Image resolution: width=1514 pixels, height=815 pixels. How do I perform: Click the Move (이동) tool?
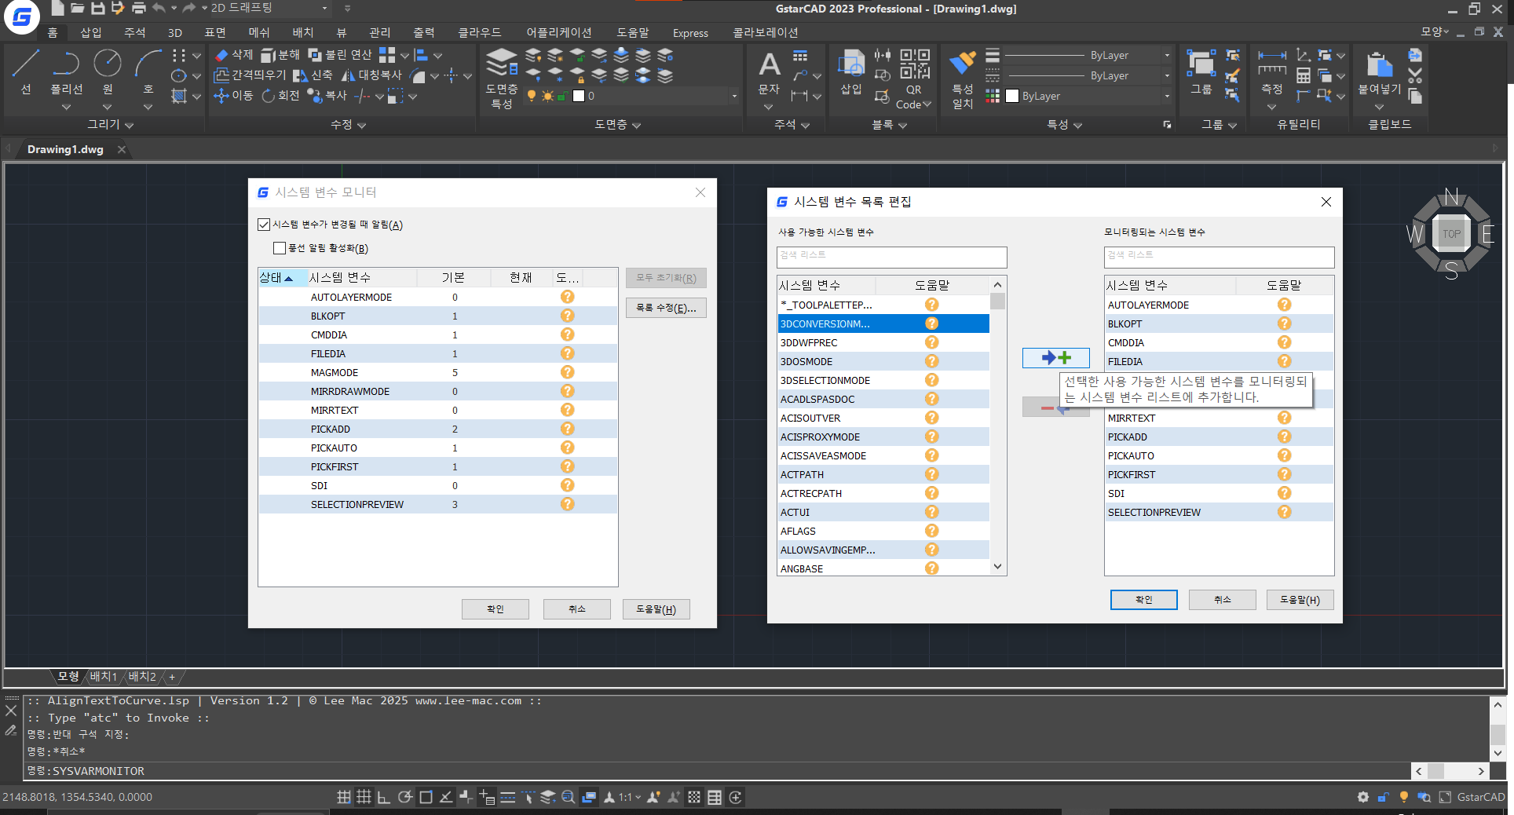234,96
